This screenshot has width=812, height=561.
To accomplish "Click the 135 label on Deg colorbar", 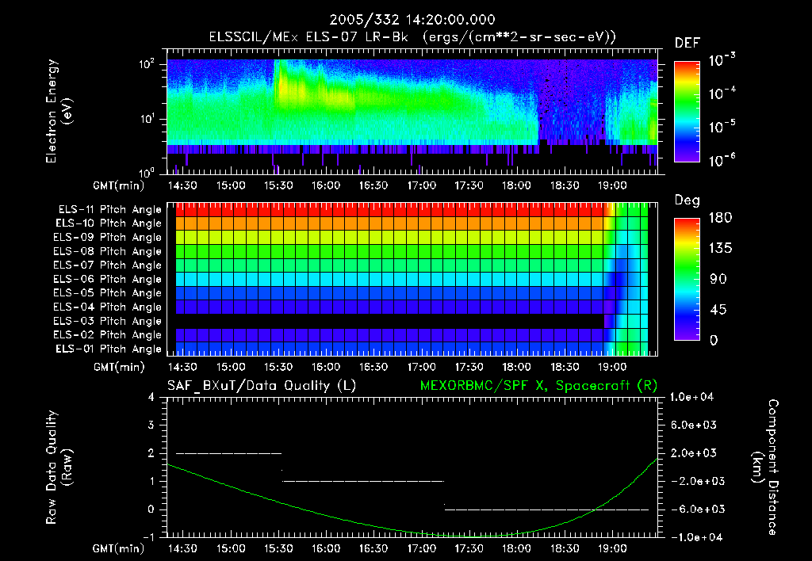I will [x=720, y=249].
